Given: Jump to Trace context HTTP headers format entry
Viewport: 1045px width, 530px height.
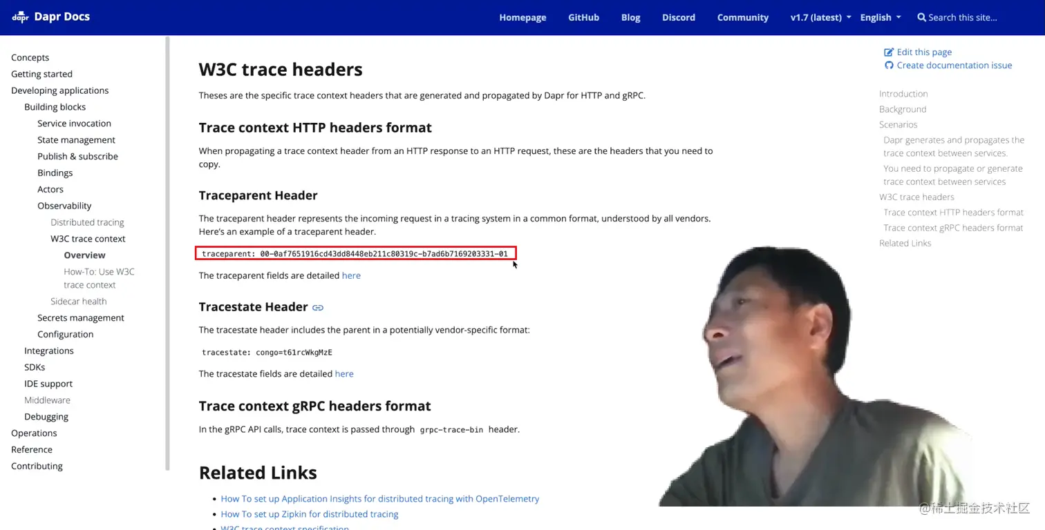Looking at the screenshot, I should point(953,213).
